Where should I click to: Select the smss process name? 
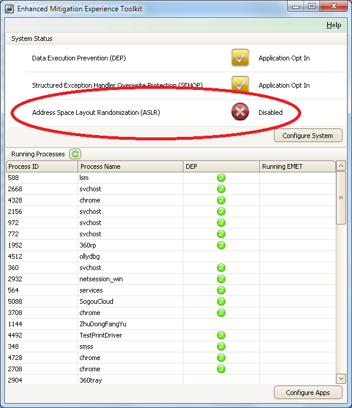tap(86, 346)
